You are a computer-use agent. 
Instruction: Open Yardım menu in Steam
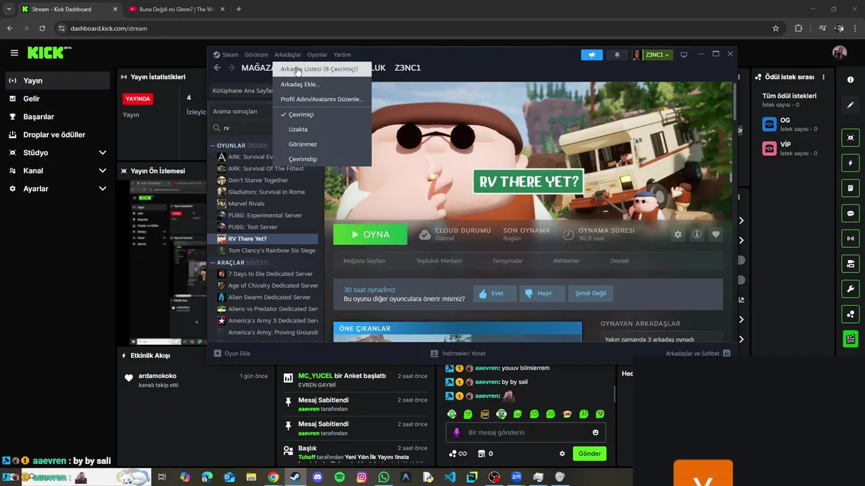point(342,55)
